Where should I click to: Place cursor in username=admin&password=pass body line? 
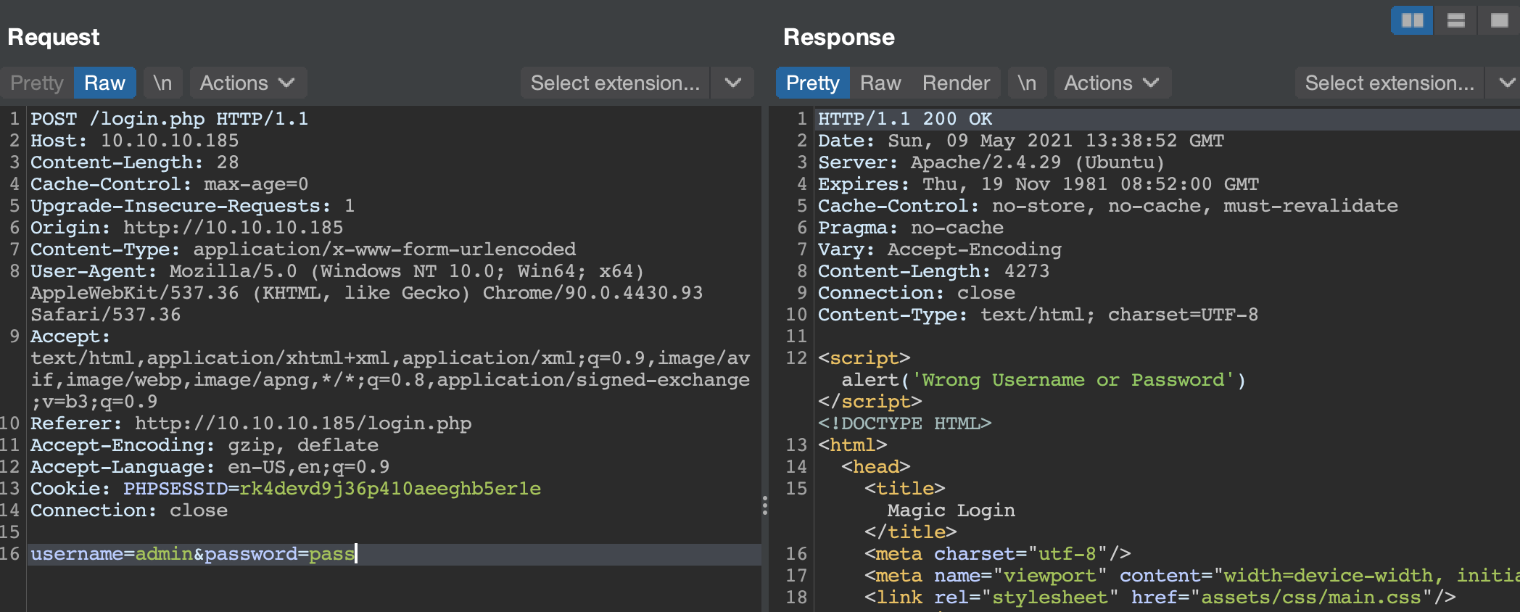tap(192, 554)
